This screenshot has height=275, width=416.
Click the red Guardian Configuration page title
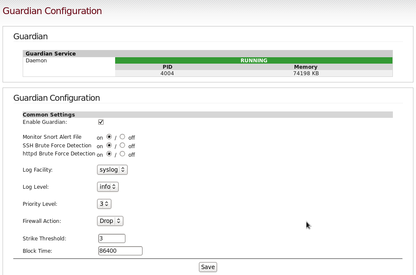[x=52, y=11]
